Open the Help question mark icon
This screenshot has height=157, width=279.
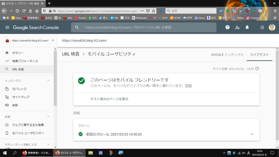click(228, 27)
